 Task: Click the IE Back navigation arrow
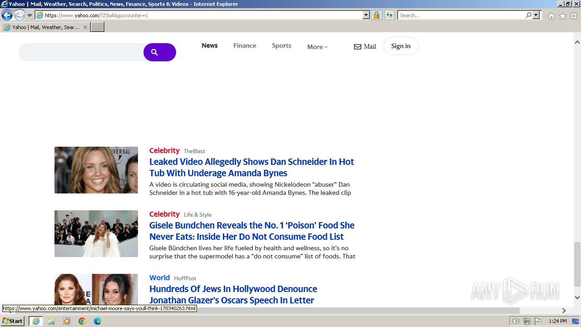(7, 15)
